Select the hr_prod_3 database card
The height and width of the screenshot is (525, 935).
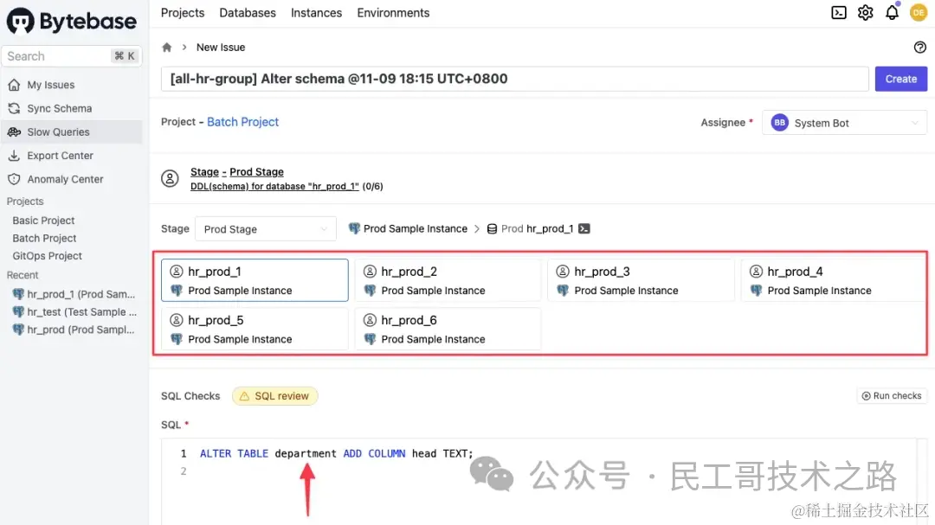pyautogui.click(x=641, y=280)
